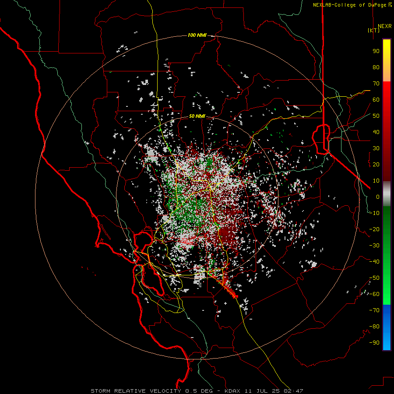This screenshot has width=394, height=394.
Task: Click the 0 value on the velocity scale
Action: [378, 197]
